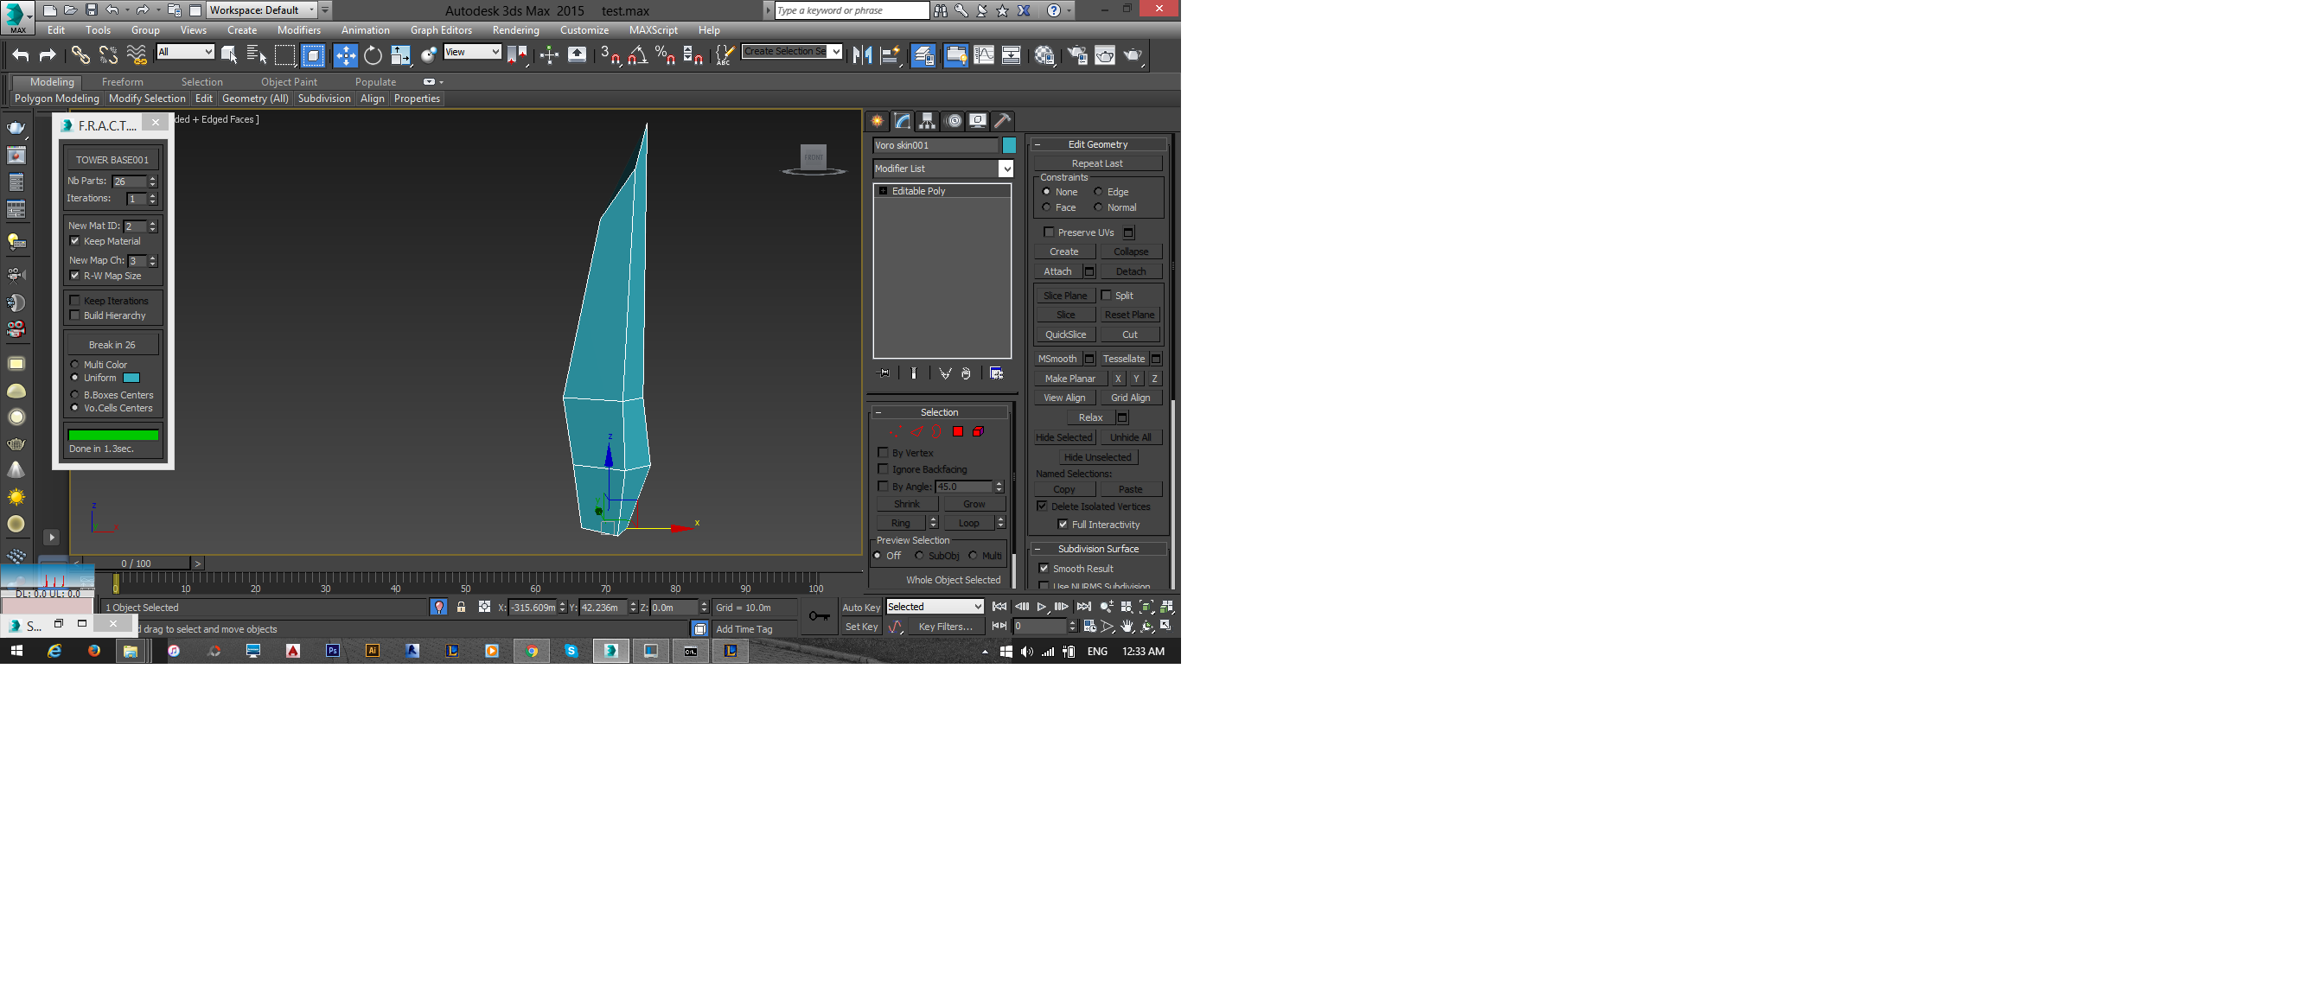Collapse Subdivision Surface rollout
2324x987 pixels.
[x=1098, y=549]
